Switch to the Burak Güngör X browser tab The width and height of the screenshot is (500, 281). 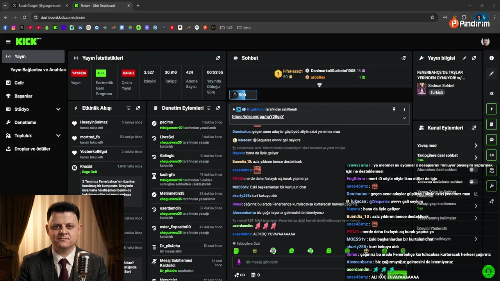click(40, 5)
